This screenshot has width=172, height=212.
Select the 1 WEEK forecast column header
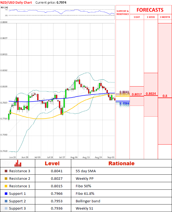(x=151, y=17)
